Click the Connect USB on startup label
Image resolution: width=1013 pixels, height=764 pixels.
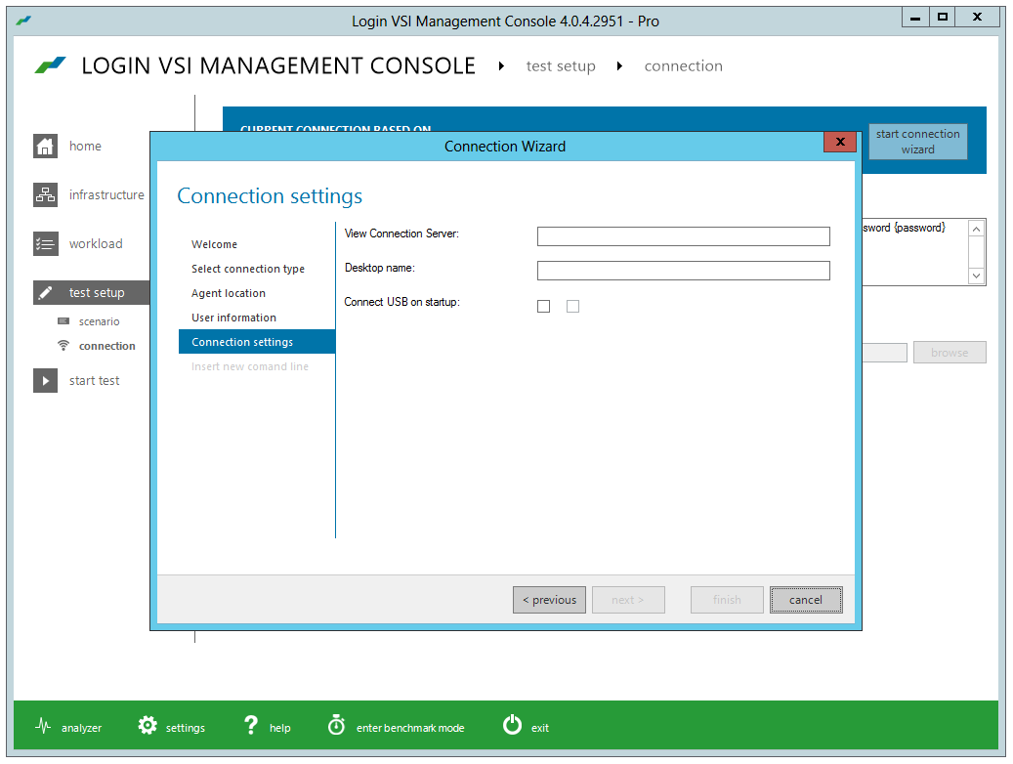coord(401,302)
